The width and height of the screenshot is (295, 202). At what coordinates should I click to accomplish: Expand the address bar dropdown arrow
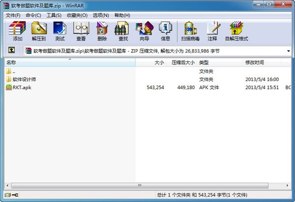point(289,51)
